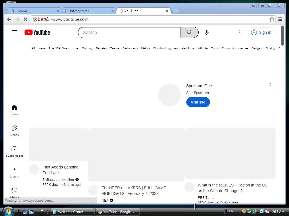Select the All category chip
Screen dimensions: 289x216
33,48
